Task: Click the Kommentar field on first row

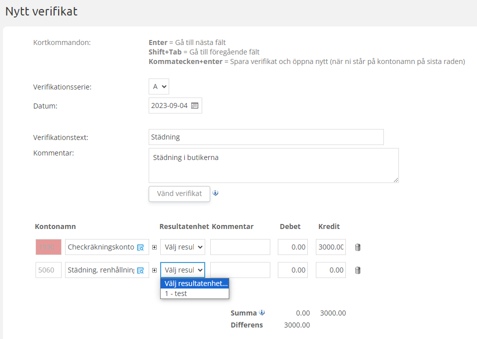Action: pos(240,247)
